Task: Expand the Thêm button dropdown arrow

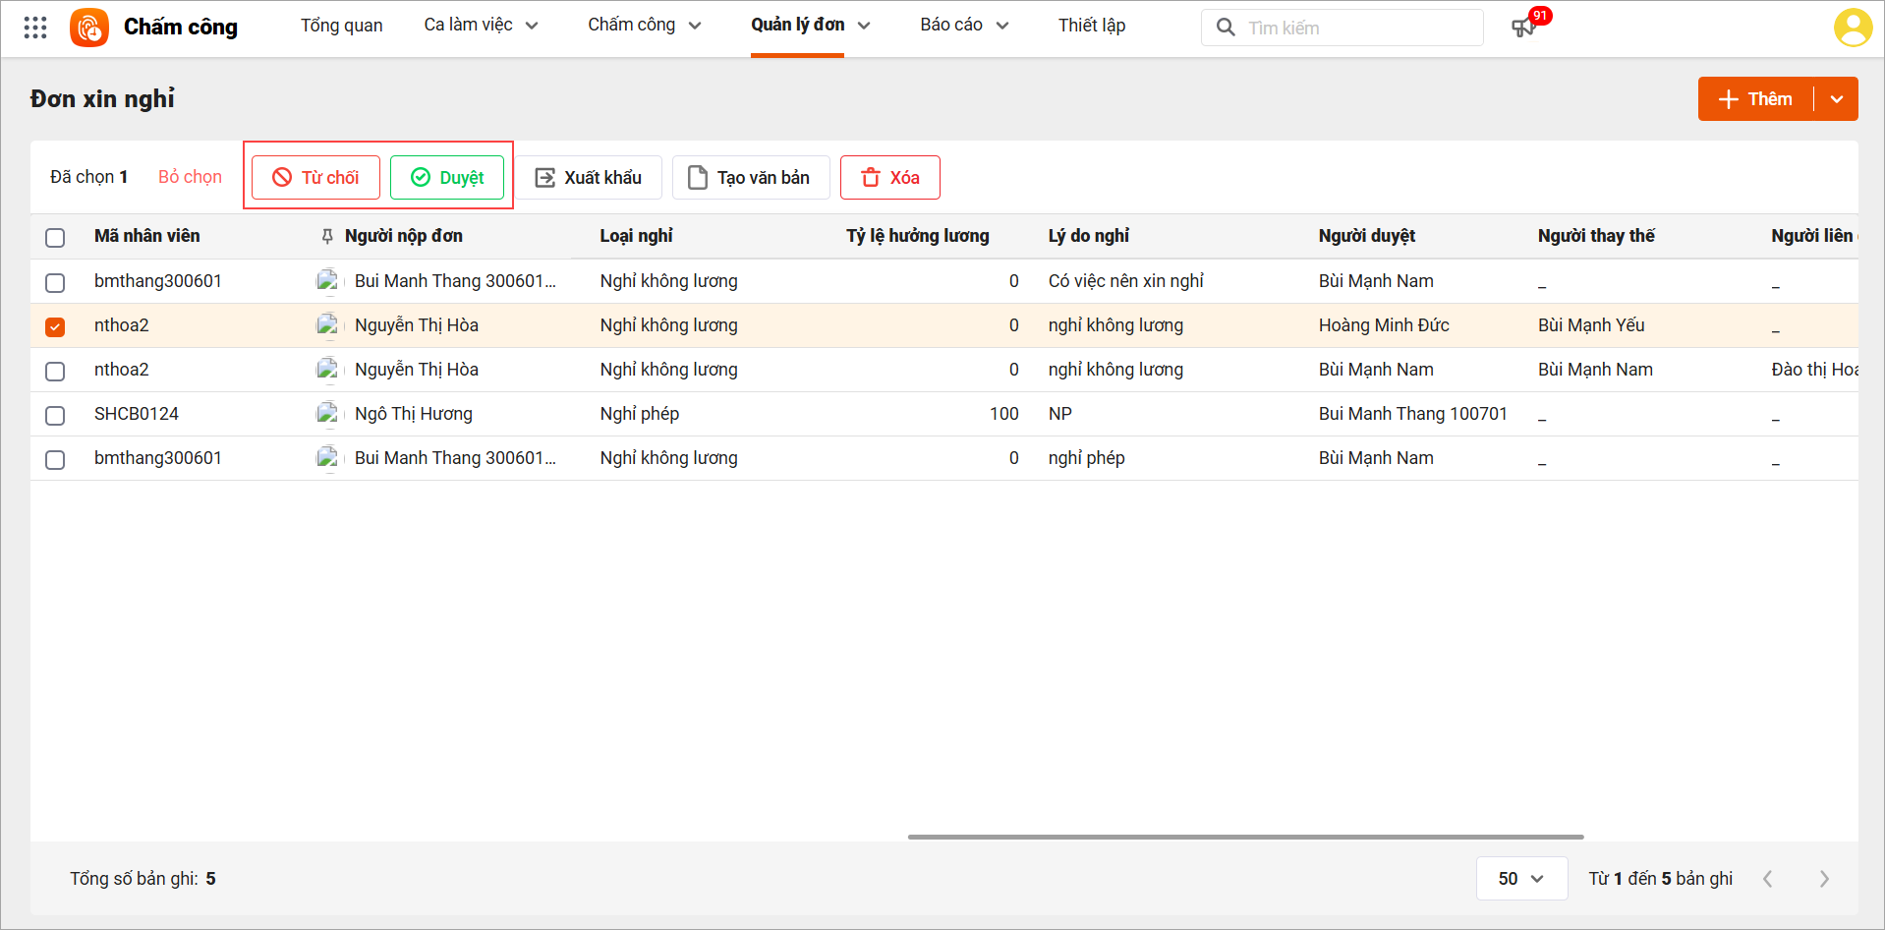Action: [1836, 99]
